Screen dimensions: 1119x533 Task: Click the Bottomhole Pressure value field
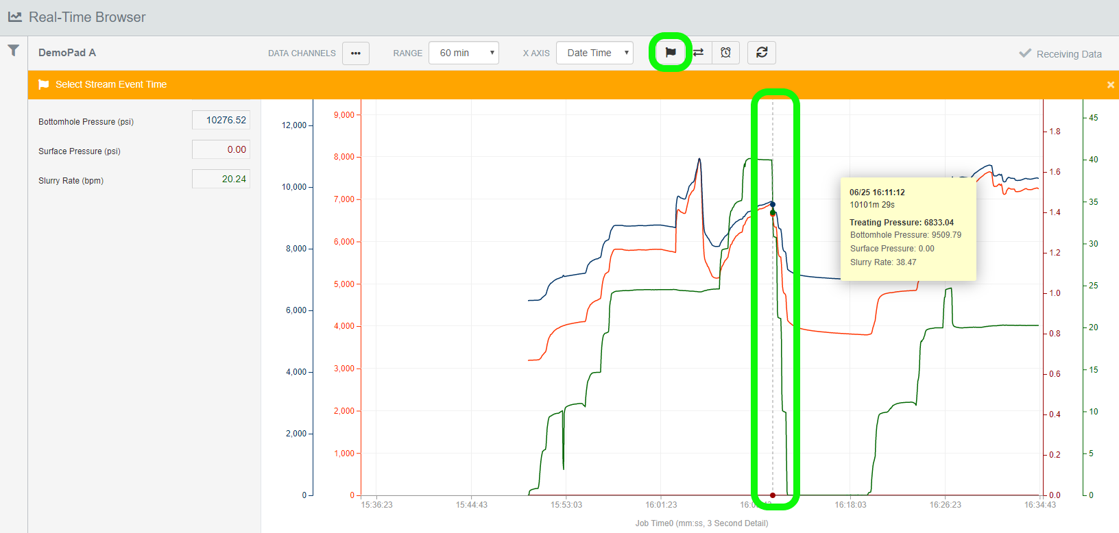(221, 120)
